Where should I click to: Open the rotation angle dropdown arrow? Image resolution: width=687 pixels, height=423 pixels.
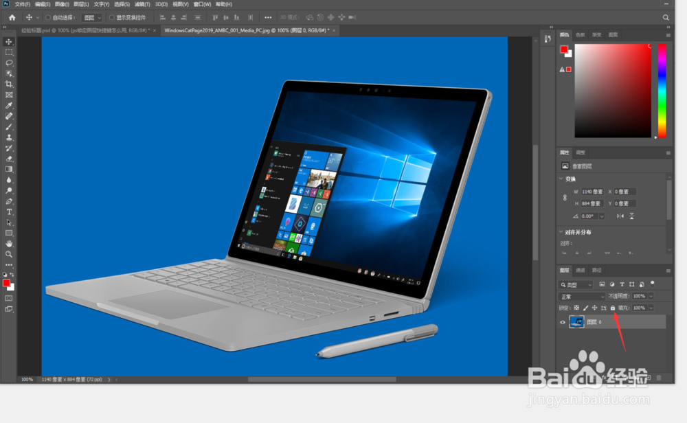click(602, 216)
